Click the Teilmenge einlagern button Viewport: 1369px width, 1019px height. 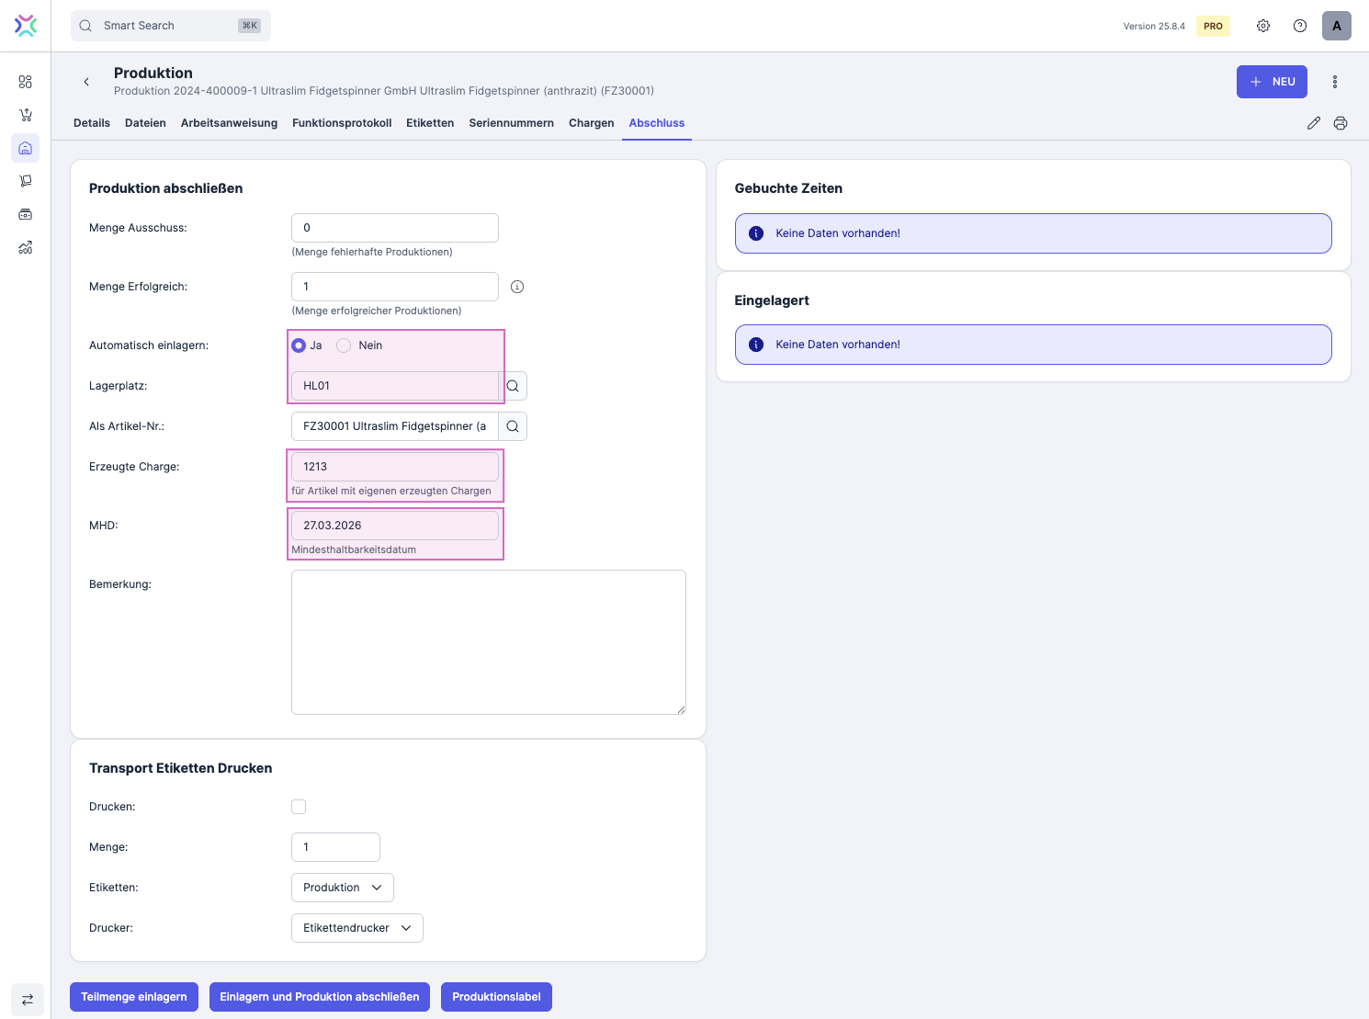point(134,997)
